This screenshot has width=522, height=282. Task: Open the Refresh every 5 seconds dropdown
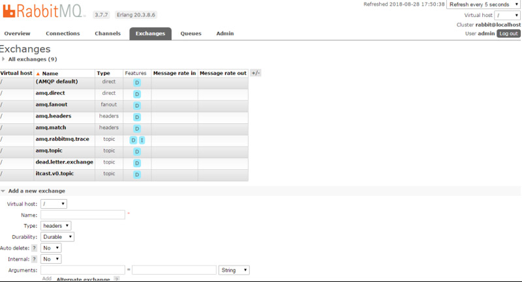coord(484,5)
